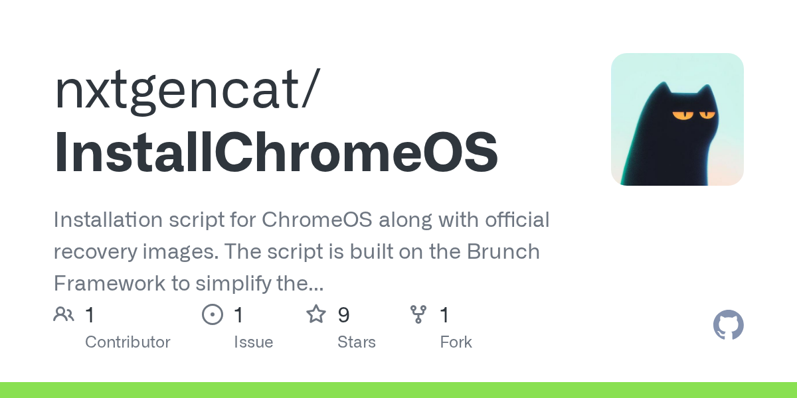Select the "Stars" label
The image size is (797, 398).
(x=357, y=342)
